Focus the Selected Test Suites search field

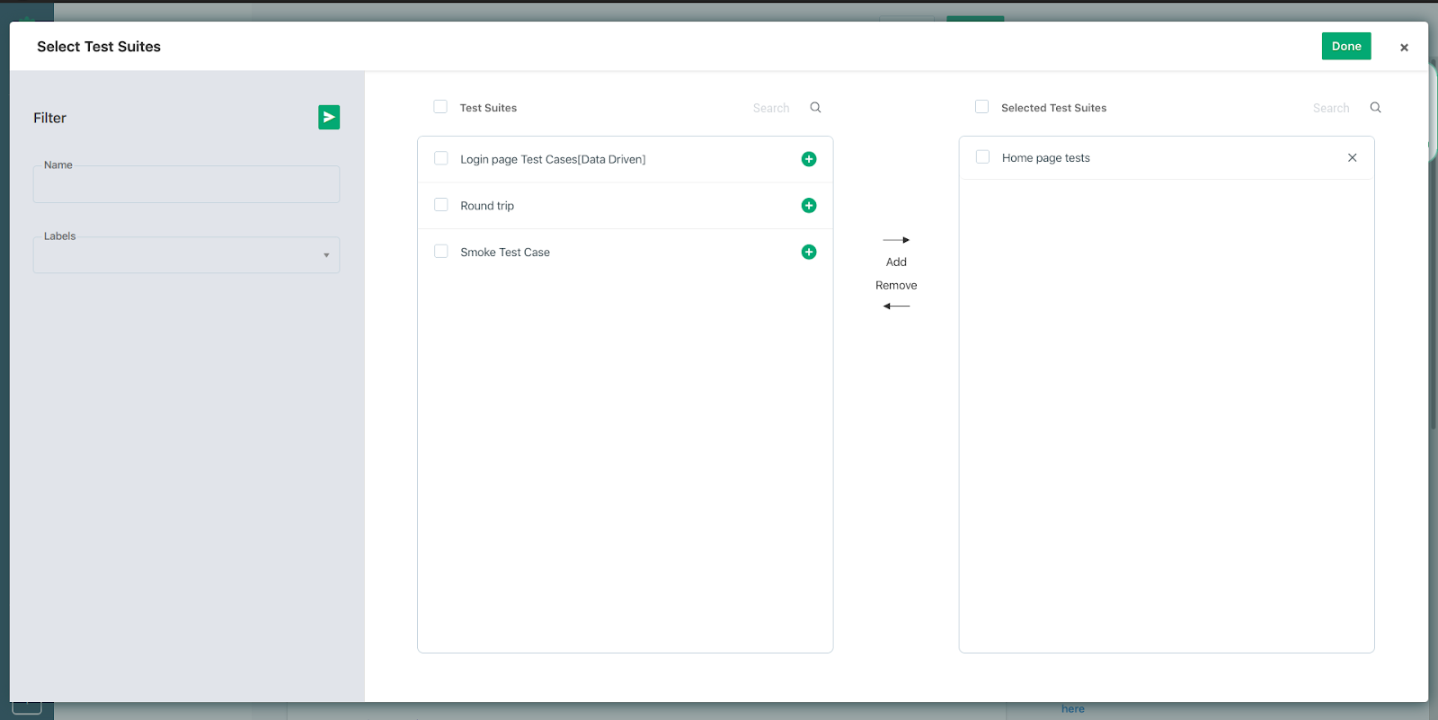pyautogui.click(x=1331, y=108)
